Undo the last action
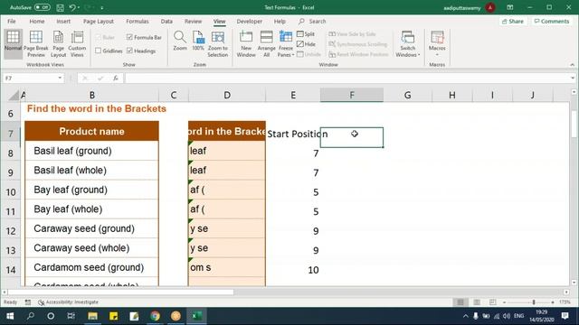579x325 pixels. click(x=72, y=7)
